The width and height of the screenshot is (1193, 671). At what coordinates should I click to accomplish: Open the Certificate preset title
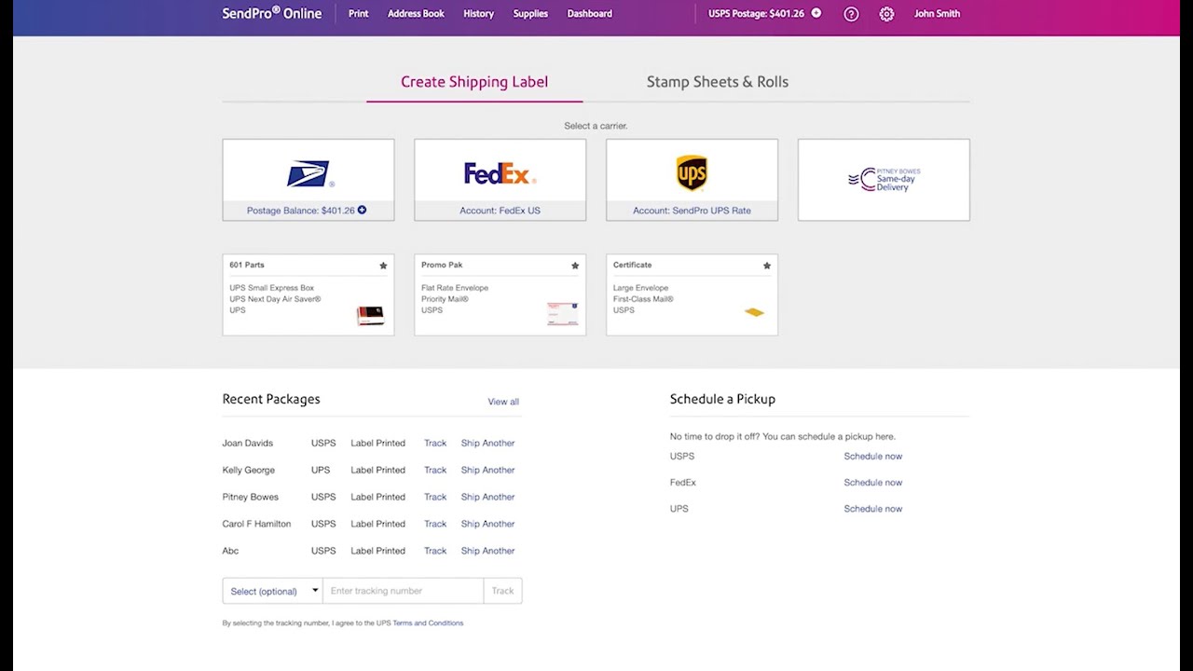[x=632, y=266]
